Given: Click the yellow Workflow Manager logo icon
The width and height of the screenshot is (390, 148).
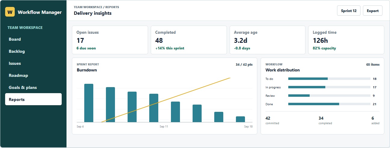Looking at the screenshot, I should (10, 12).
